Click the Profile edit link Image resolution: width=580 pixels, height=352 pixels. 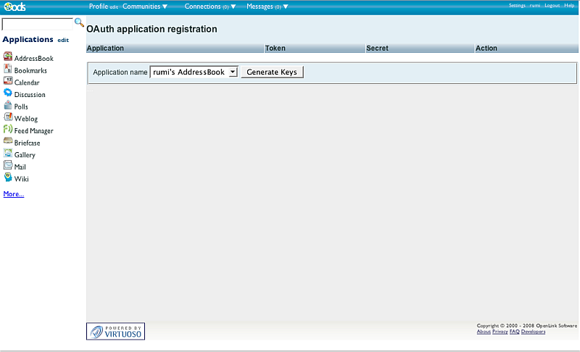coord(114,7)
